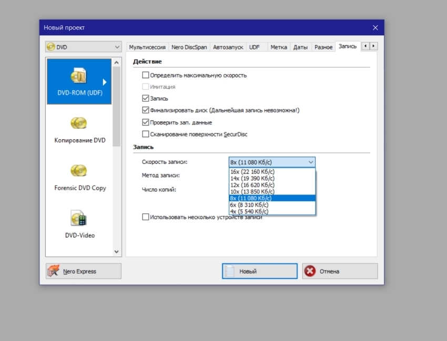447x341 pixels.
Task: Switch to the Автозапуск tab
Action: 228,47
